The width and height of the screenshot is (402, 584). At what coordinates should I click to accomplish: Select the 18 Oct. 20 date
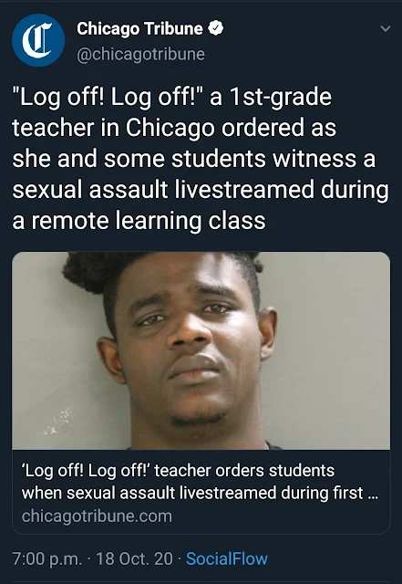point(134,558)
